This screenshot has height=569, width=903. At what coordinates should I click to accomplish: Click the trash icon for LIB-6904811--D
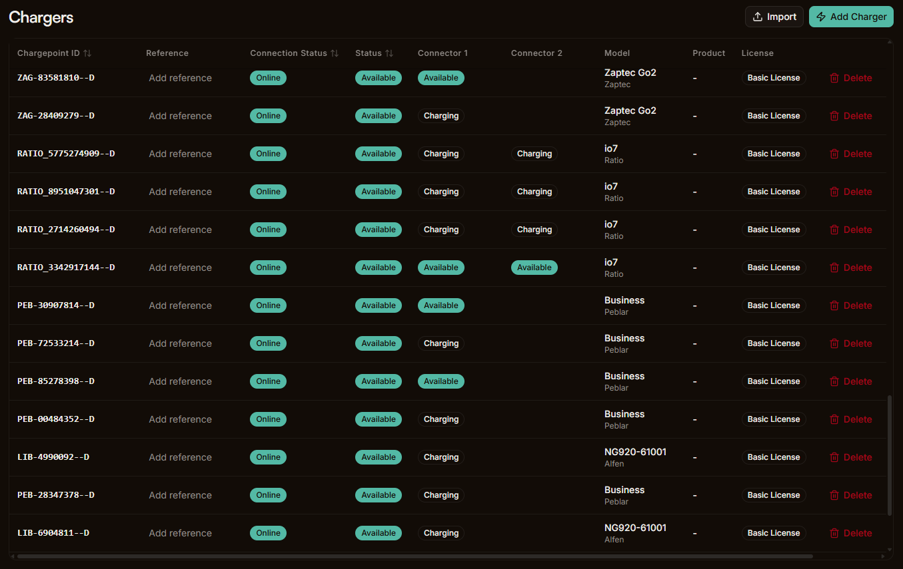coord(834,533)
